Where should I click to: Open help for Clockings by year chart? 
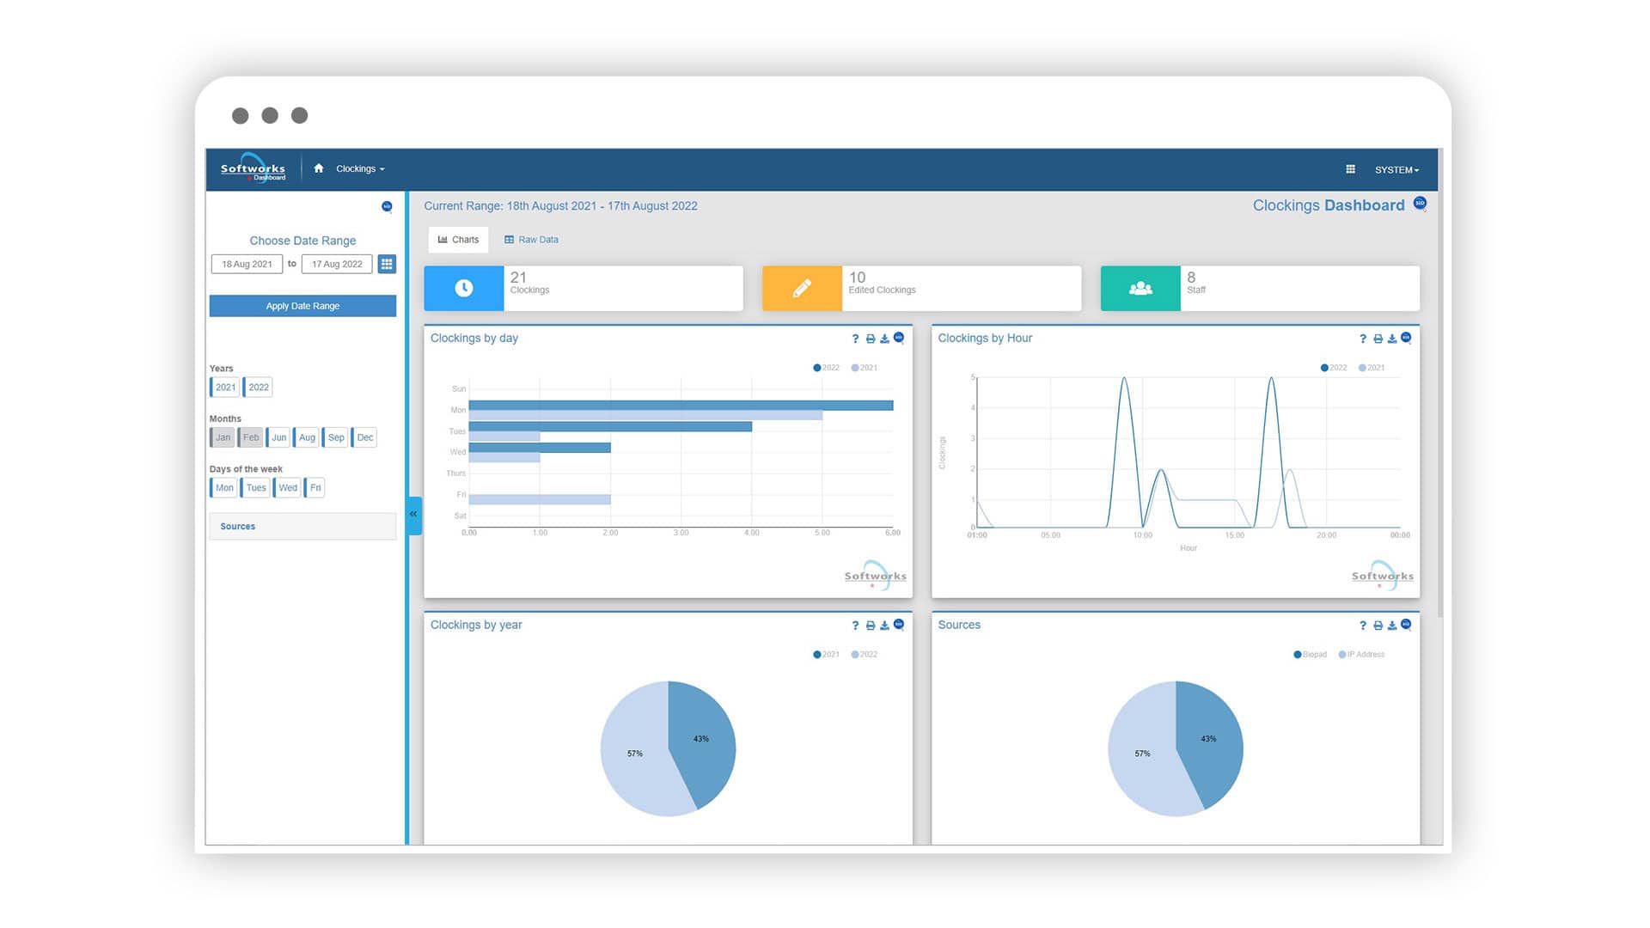click(855, 626)
